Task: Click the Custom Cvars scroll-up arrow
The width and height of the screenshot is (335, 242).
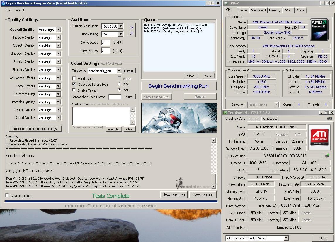Action: 133,110
